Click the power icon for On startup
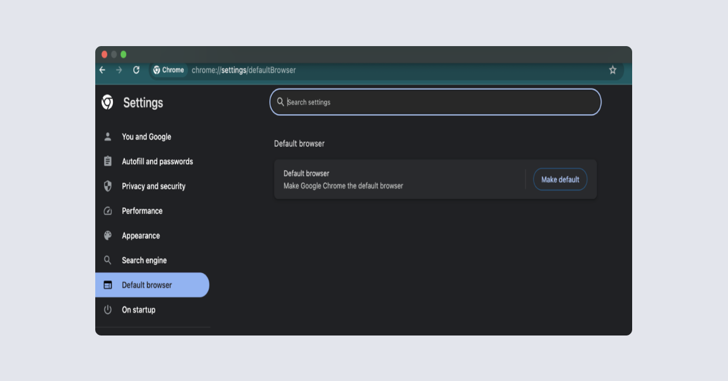Viewport: 728px width, 381px height. (108, 309)
